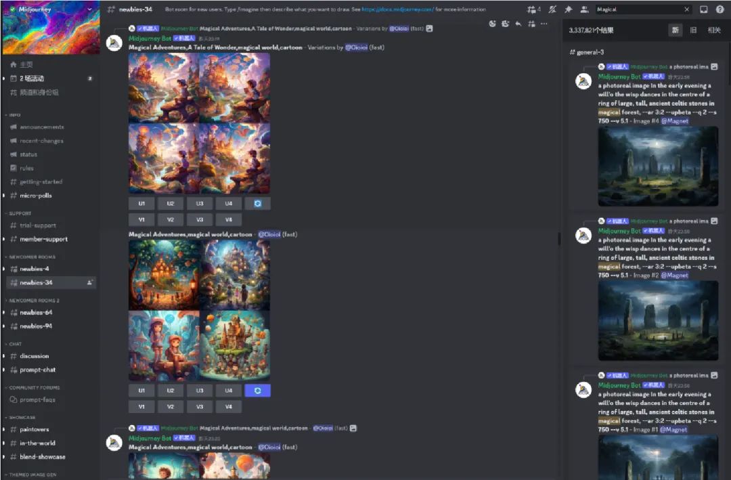Image resolution: width=731 pixels, height=480 pixels.
Task: Sort search results by 相关 tab
Action: [714, 30]
